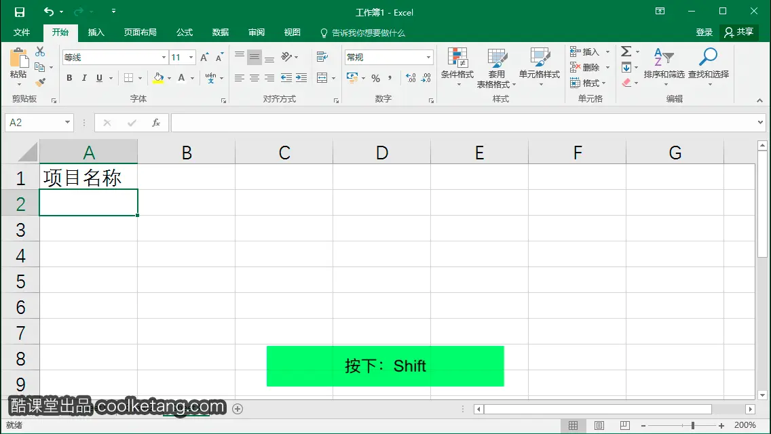This screenshot has height=434, width=771.
Task: Toggle Align Left horizontal alignment
Action: pos(240,78)
